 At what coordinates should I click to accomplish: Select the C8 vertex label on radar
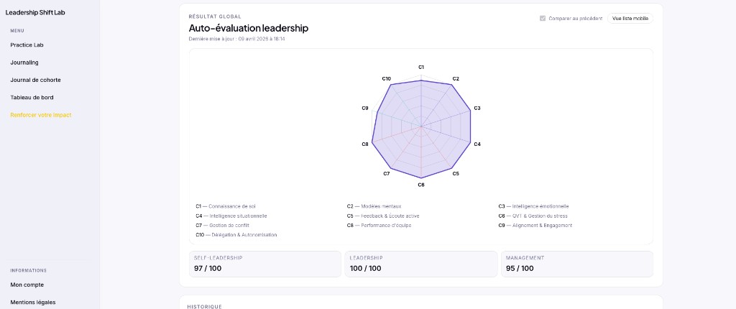pos(365,144)
